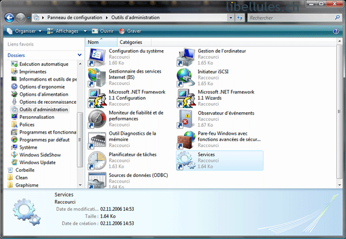This screenshot has height=239, width=346.
Task: Open Programmes par défaut in tree
Action: pos(40,139)
